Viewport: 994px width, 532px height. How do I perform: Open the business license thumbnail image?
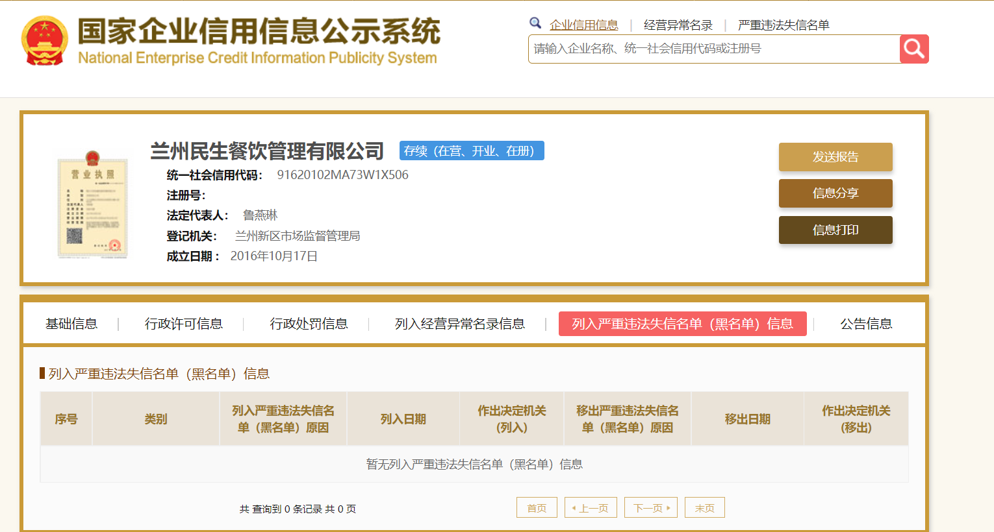click(92, 204)
